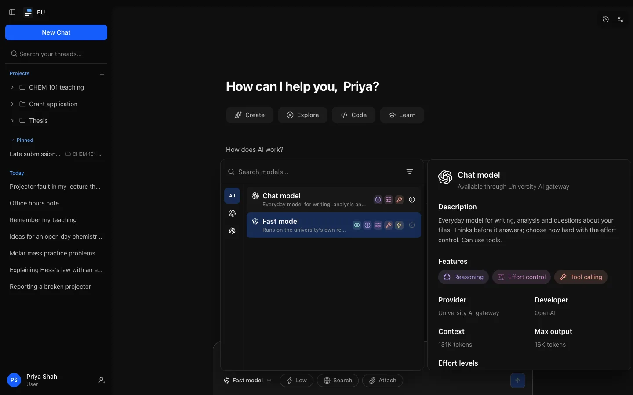Open the Low effort level selector
This screenshot has height=395, width=633.
click(x=296, y=381)
